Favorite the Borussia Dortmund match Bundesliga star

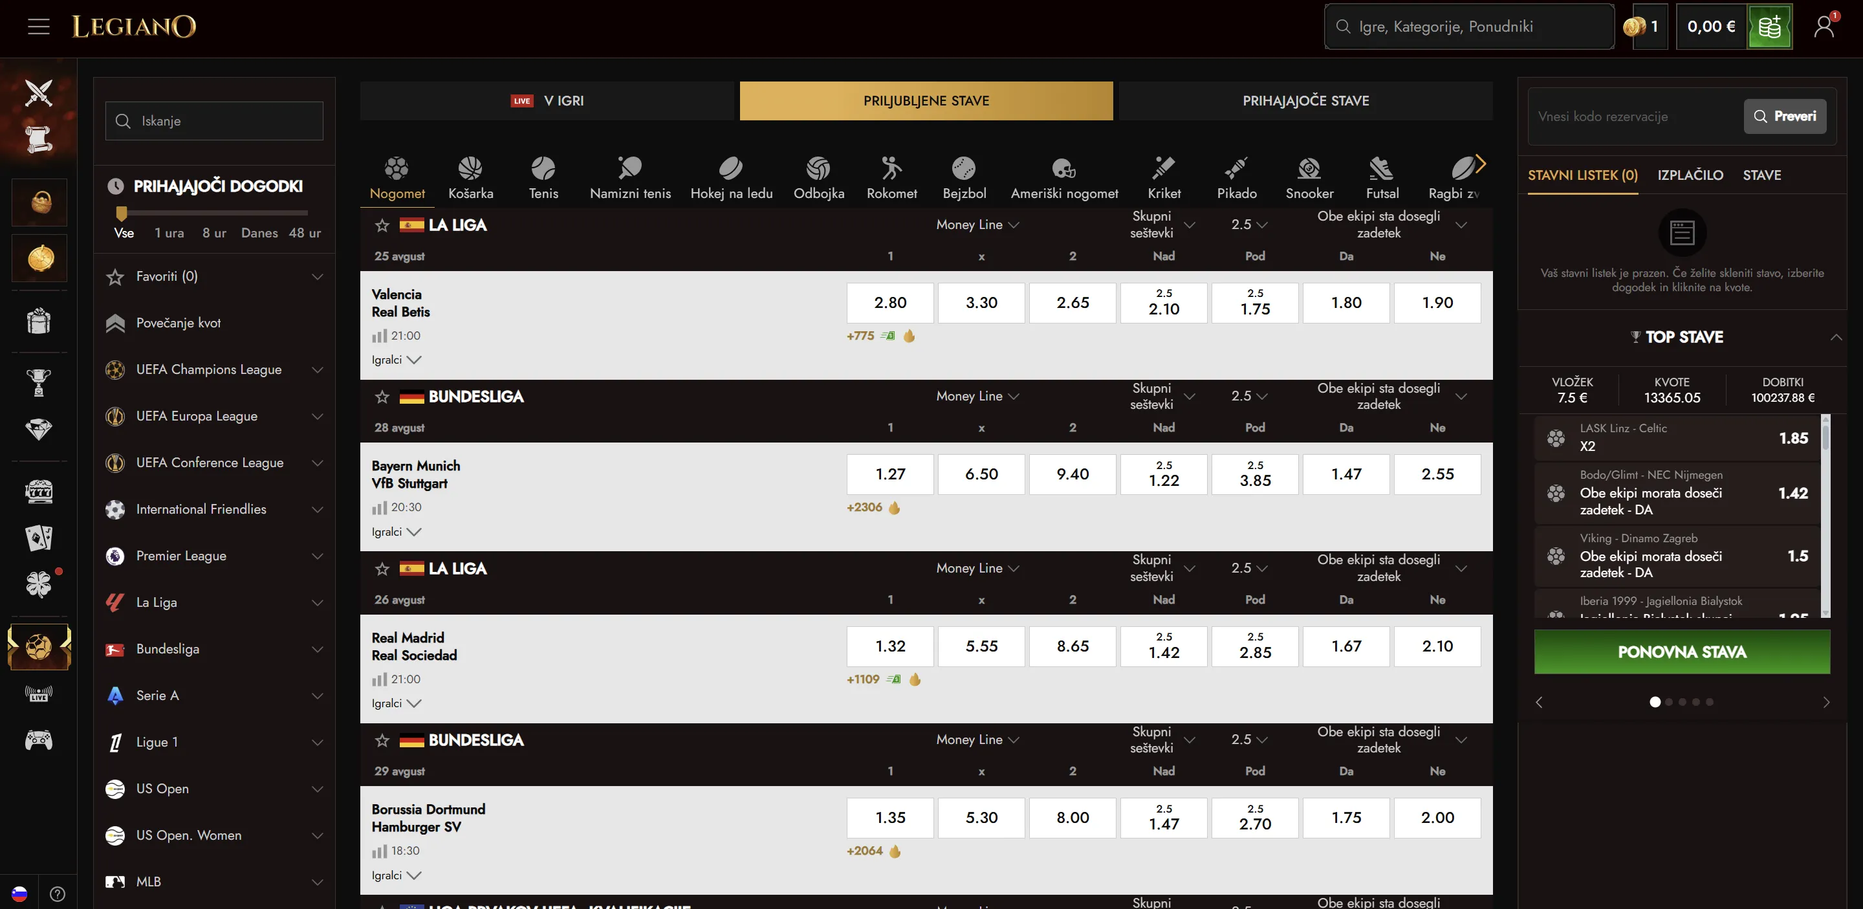coord(382,739)
